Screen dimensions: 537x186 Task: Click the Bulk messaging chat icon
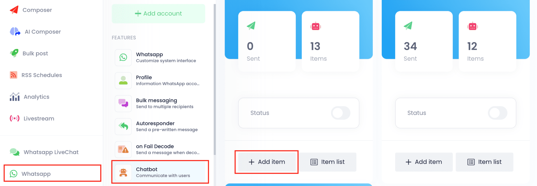click(123, 103)
